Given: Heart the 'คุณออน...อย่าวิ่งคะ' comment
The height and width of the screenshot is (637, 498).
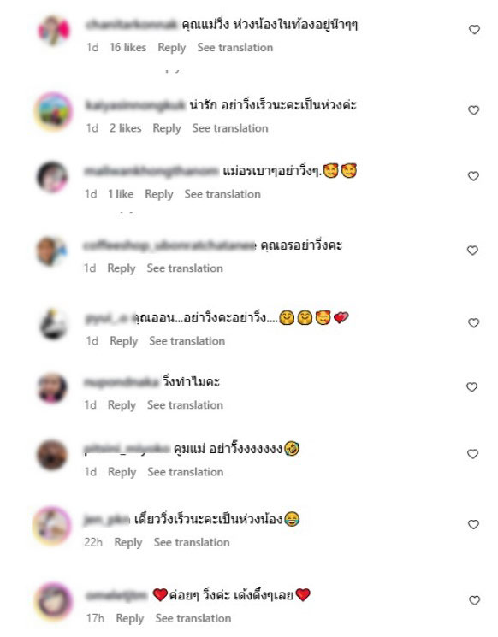Looking at the screenshot, I should (x=473, y=323).
